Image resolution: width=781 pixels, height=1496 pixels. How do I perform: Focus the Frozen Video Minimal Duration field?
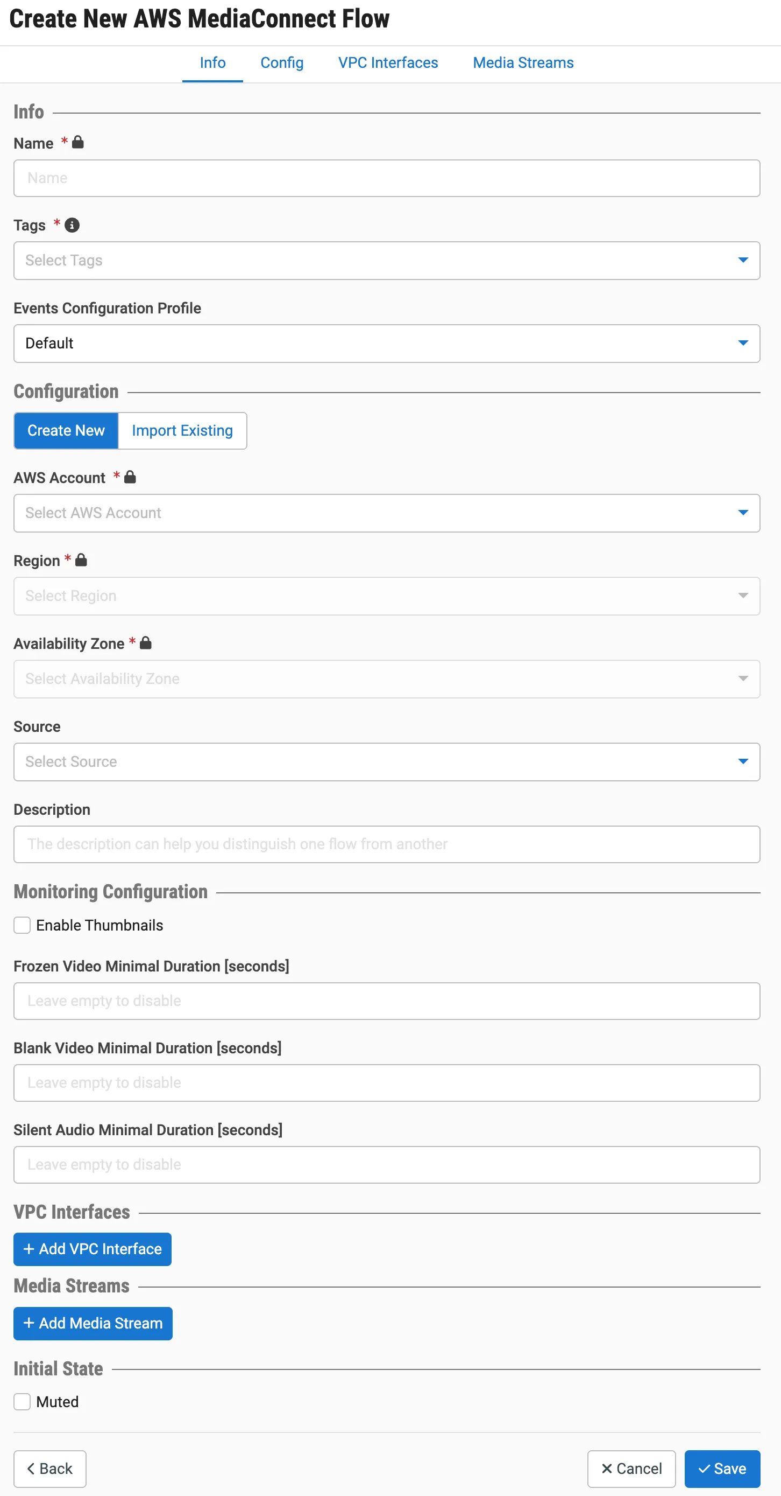(x=387, y=1001)
